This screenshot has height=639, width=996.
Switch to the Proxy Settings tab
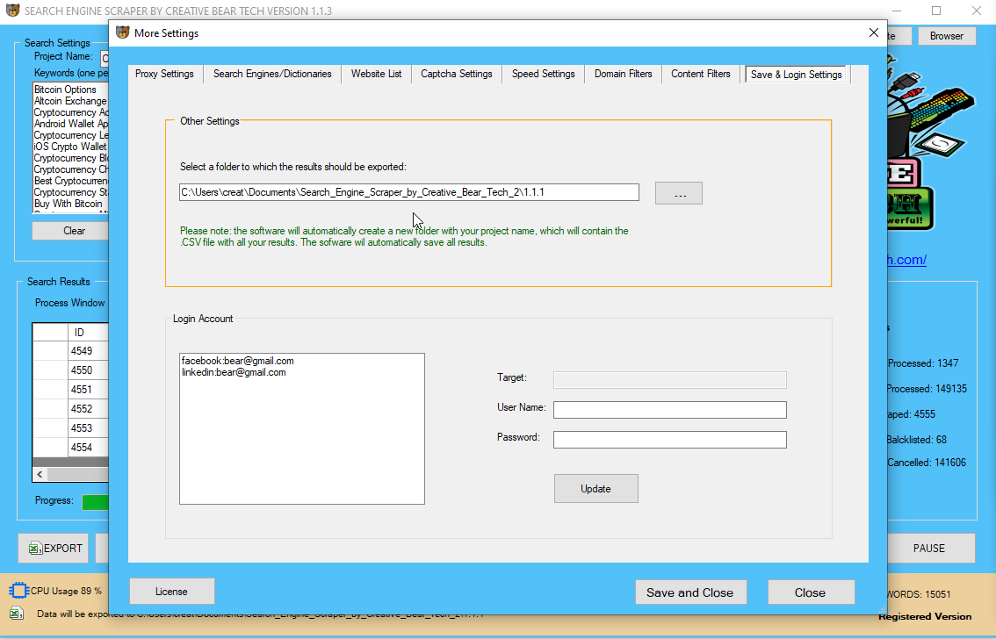(x=163, y=75)
